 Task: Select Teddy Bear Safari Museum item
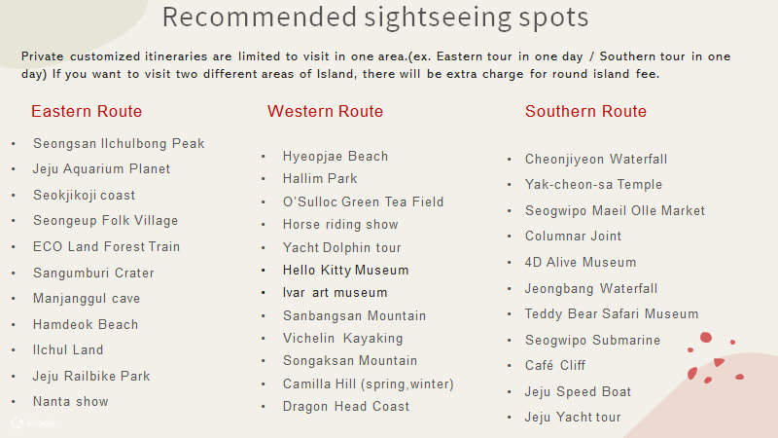click(x=612, y=313)
